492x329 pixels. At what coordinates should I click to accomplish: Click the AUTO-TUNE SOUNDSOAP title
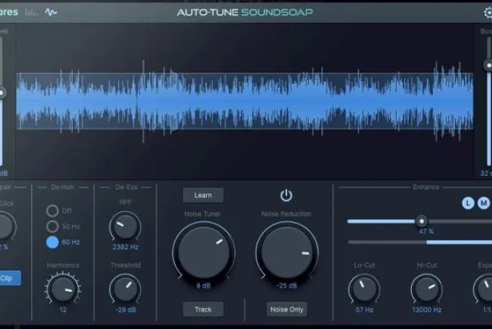(244, 12)
